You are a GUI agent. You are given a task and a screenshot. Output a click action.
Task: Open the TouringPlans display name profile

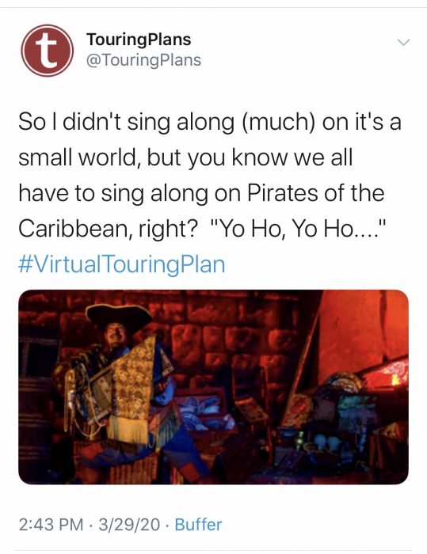tap(139, 39)
